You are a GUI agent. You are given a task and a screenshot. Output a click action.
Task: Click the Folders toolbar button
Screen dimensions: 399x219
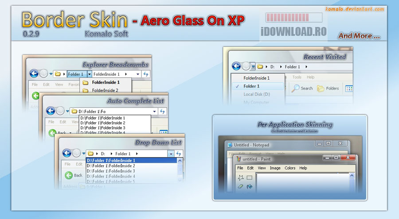coord(328,88)
